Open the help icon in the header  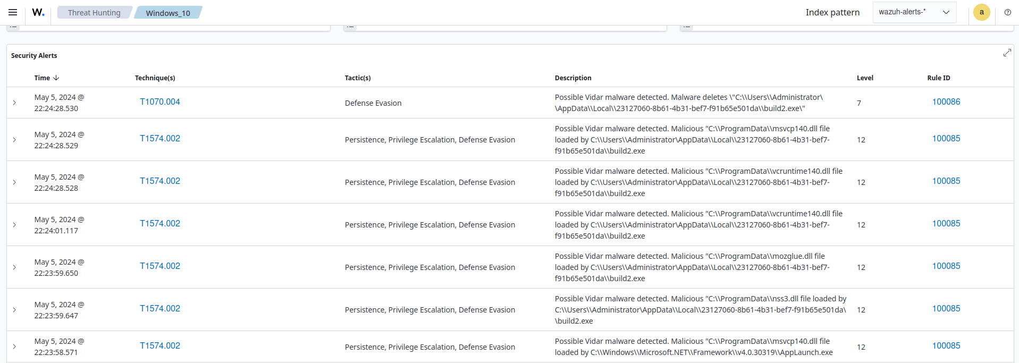pyautogui.click(x=1007, y=12)
